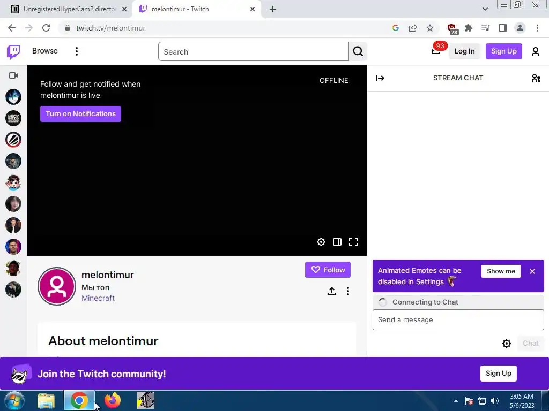Open chat settings gear icon
The height and width of the screenshot is (411, 549).
(506, 344)
